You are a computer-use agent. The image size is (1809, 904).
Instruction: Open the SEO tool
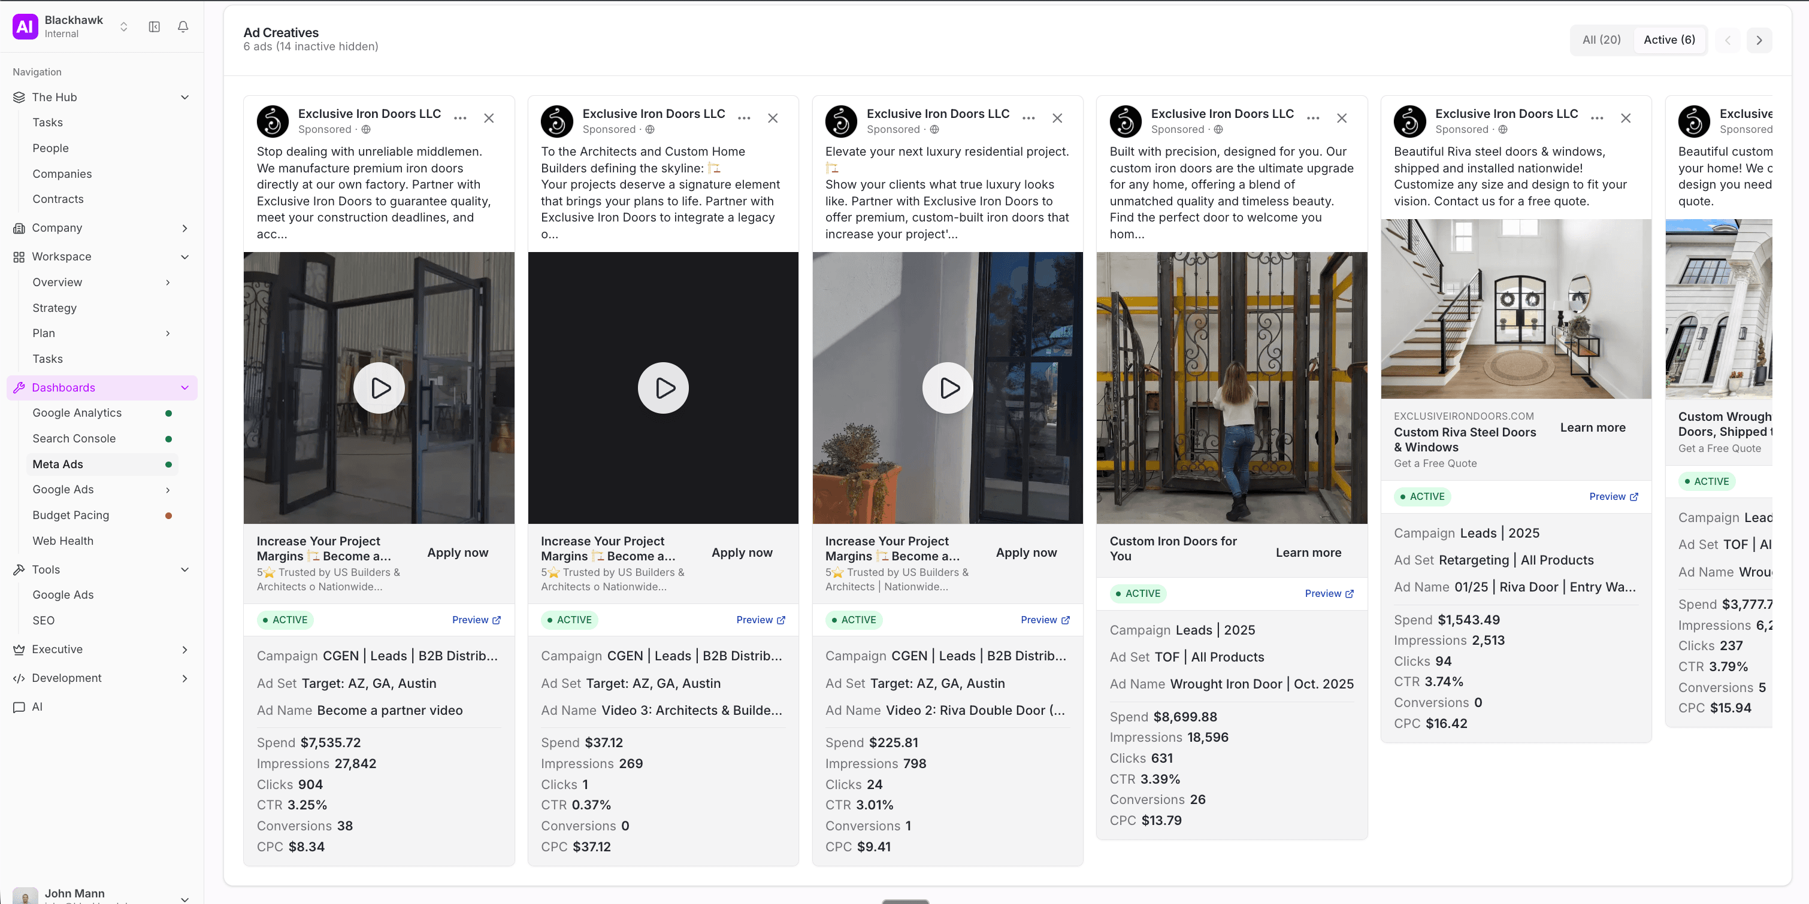(x=44, y=620)
